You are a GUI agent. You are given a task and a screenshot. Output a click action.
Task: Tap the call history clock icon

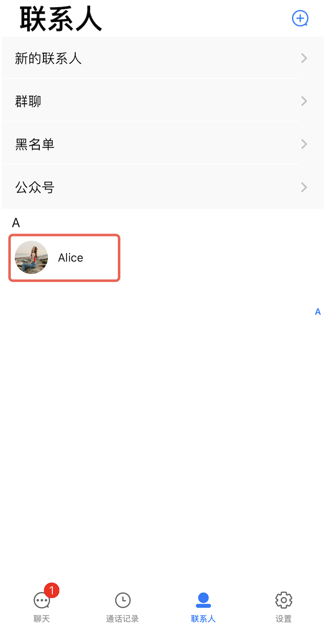(122, 600)
